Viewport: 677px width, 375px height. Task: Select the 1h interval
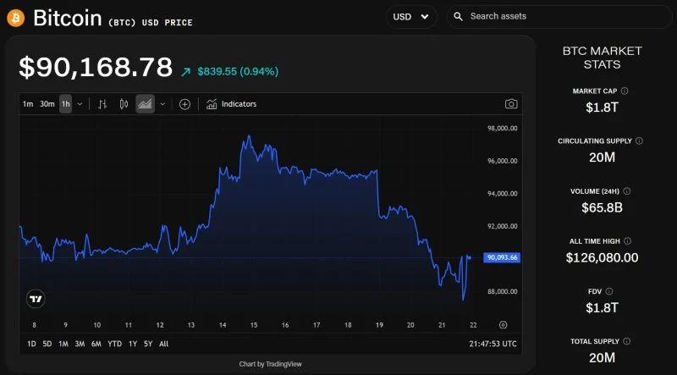(65, 104)
